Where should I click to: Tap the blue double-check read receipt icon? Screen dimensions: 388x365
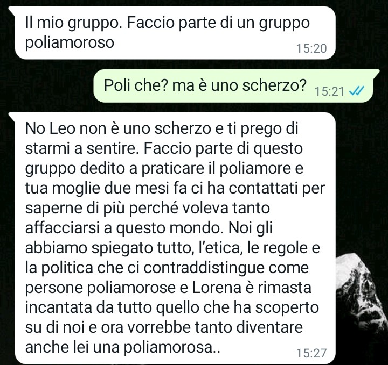356,91
